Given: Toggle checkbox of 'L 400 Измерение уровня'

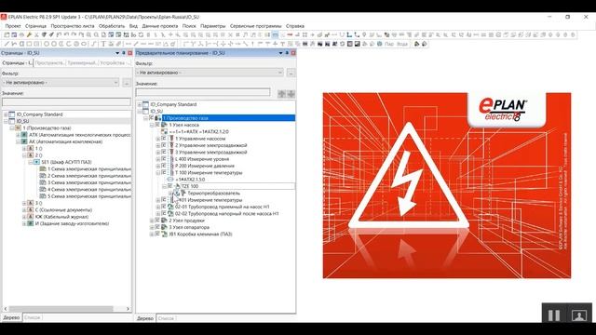Looking at the screenshot, I should click(164, 159).
